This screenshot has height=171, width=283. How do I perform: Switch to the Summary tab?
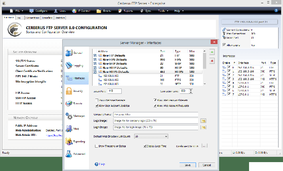tap(9, 17)
